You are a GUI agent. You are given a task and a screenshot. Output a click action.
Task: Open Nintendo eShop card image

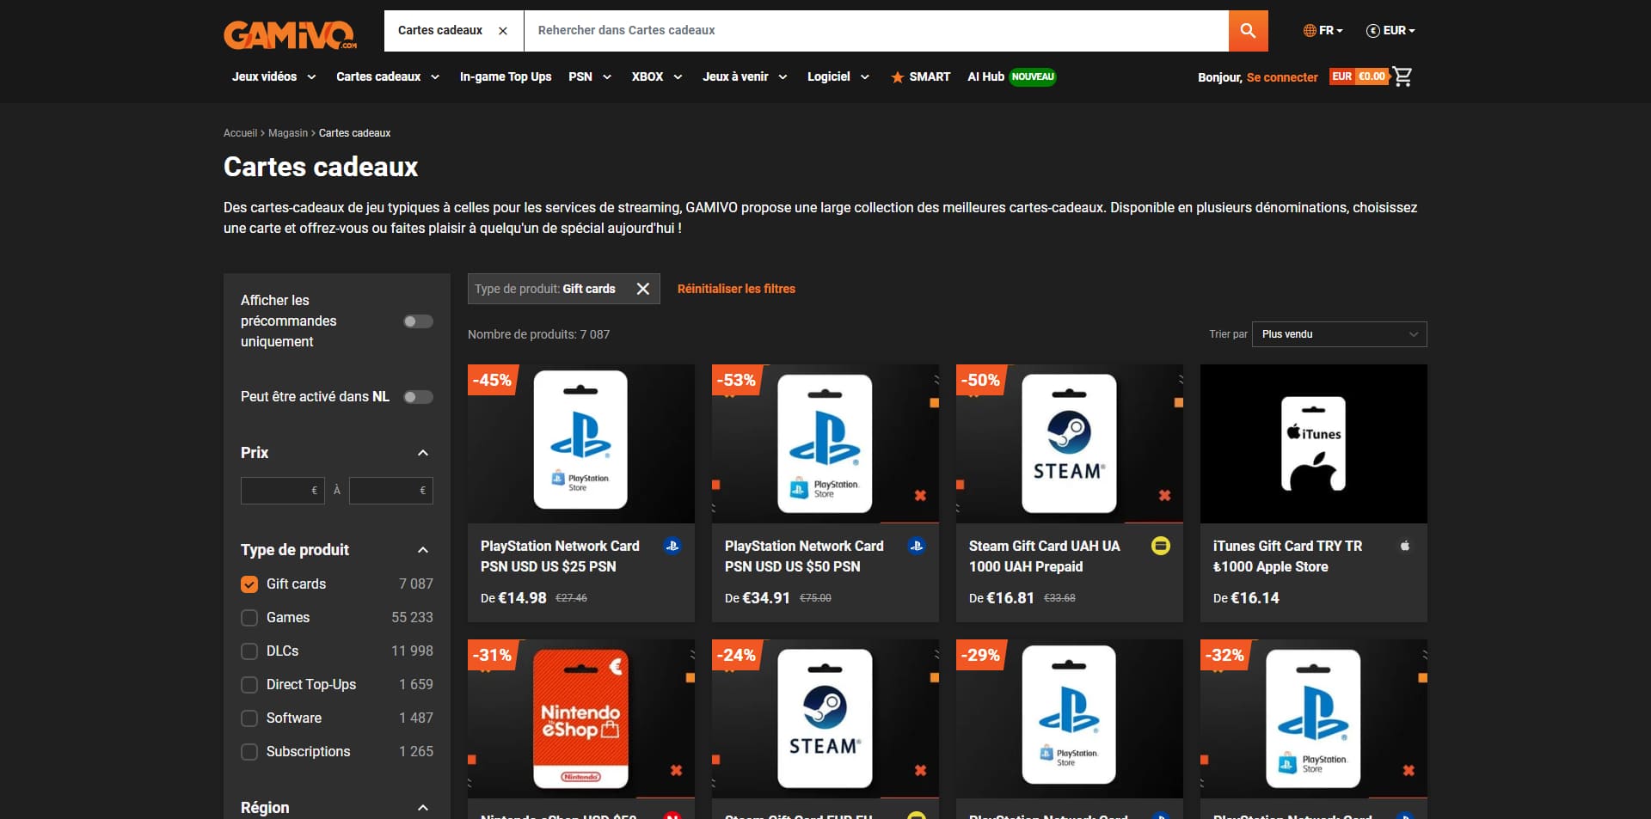pyautogui.click(x=581, y=718)
